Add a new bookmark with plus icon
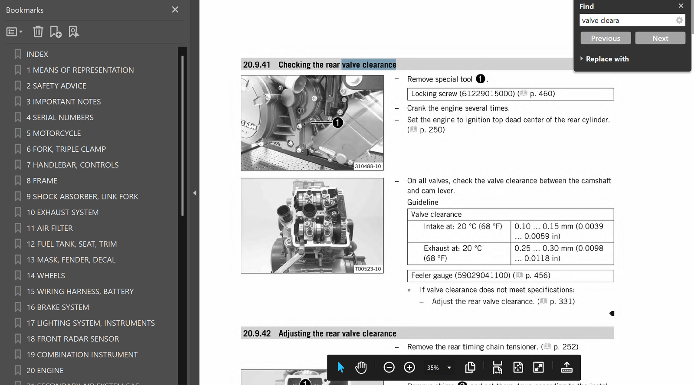 point(56,32)
